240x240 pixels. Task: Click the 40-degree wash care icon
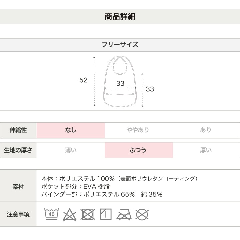[x=51, y=214]
